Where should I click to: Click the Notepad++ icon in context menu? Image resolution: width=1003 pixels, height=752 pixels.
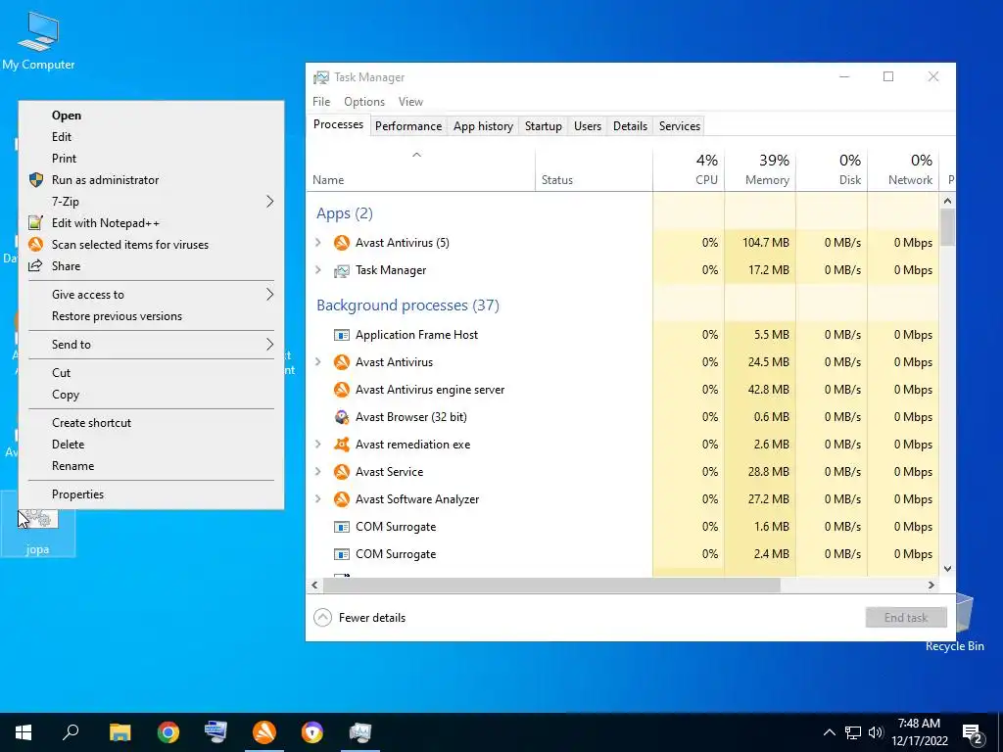[36, 222]
